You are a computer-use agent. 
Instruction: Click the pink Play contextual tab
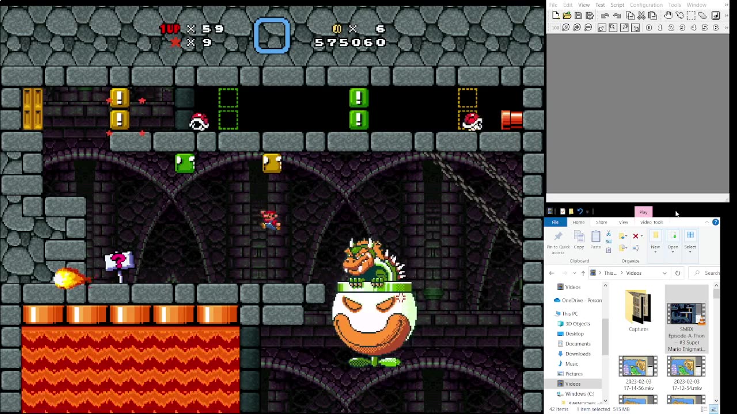click(x=643, y=212)
